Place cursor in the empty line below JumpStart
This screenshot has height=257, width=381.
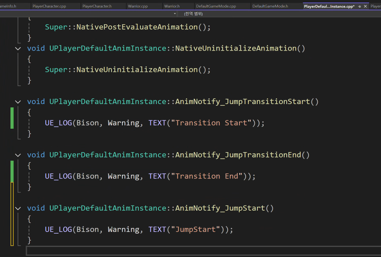(204, 251)
